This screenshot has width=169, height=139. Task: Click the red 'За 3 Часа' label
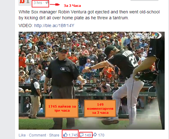(72, 6)
